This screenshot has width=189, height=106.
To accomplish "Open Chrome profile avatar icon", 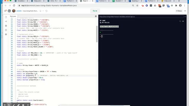I will 180,6.
